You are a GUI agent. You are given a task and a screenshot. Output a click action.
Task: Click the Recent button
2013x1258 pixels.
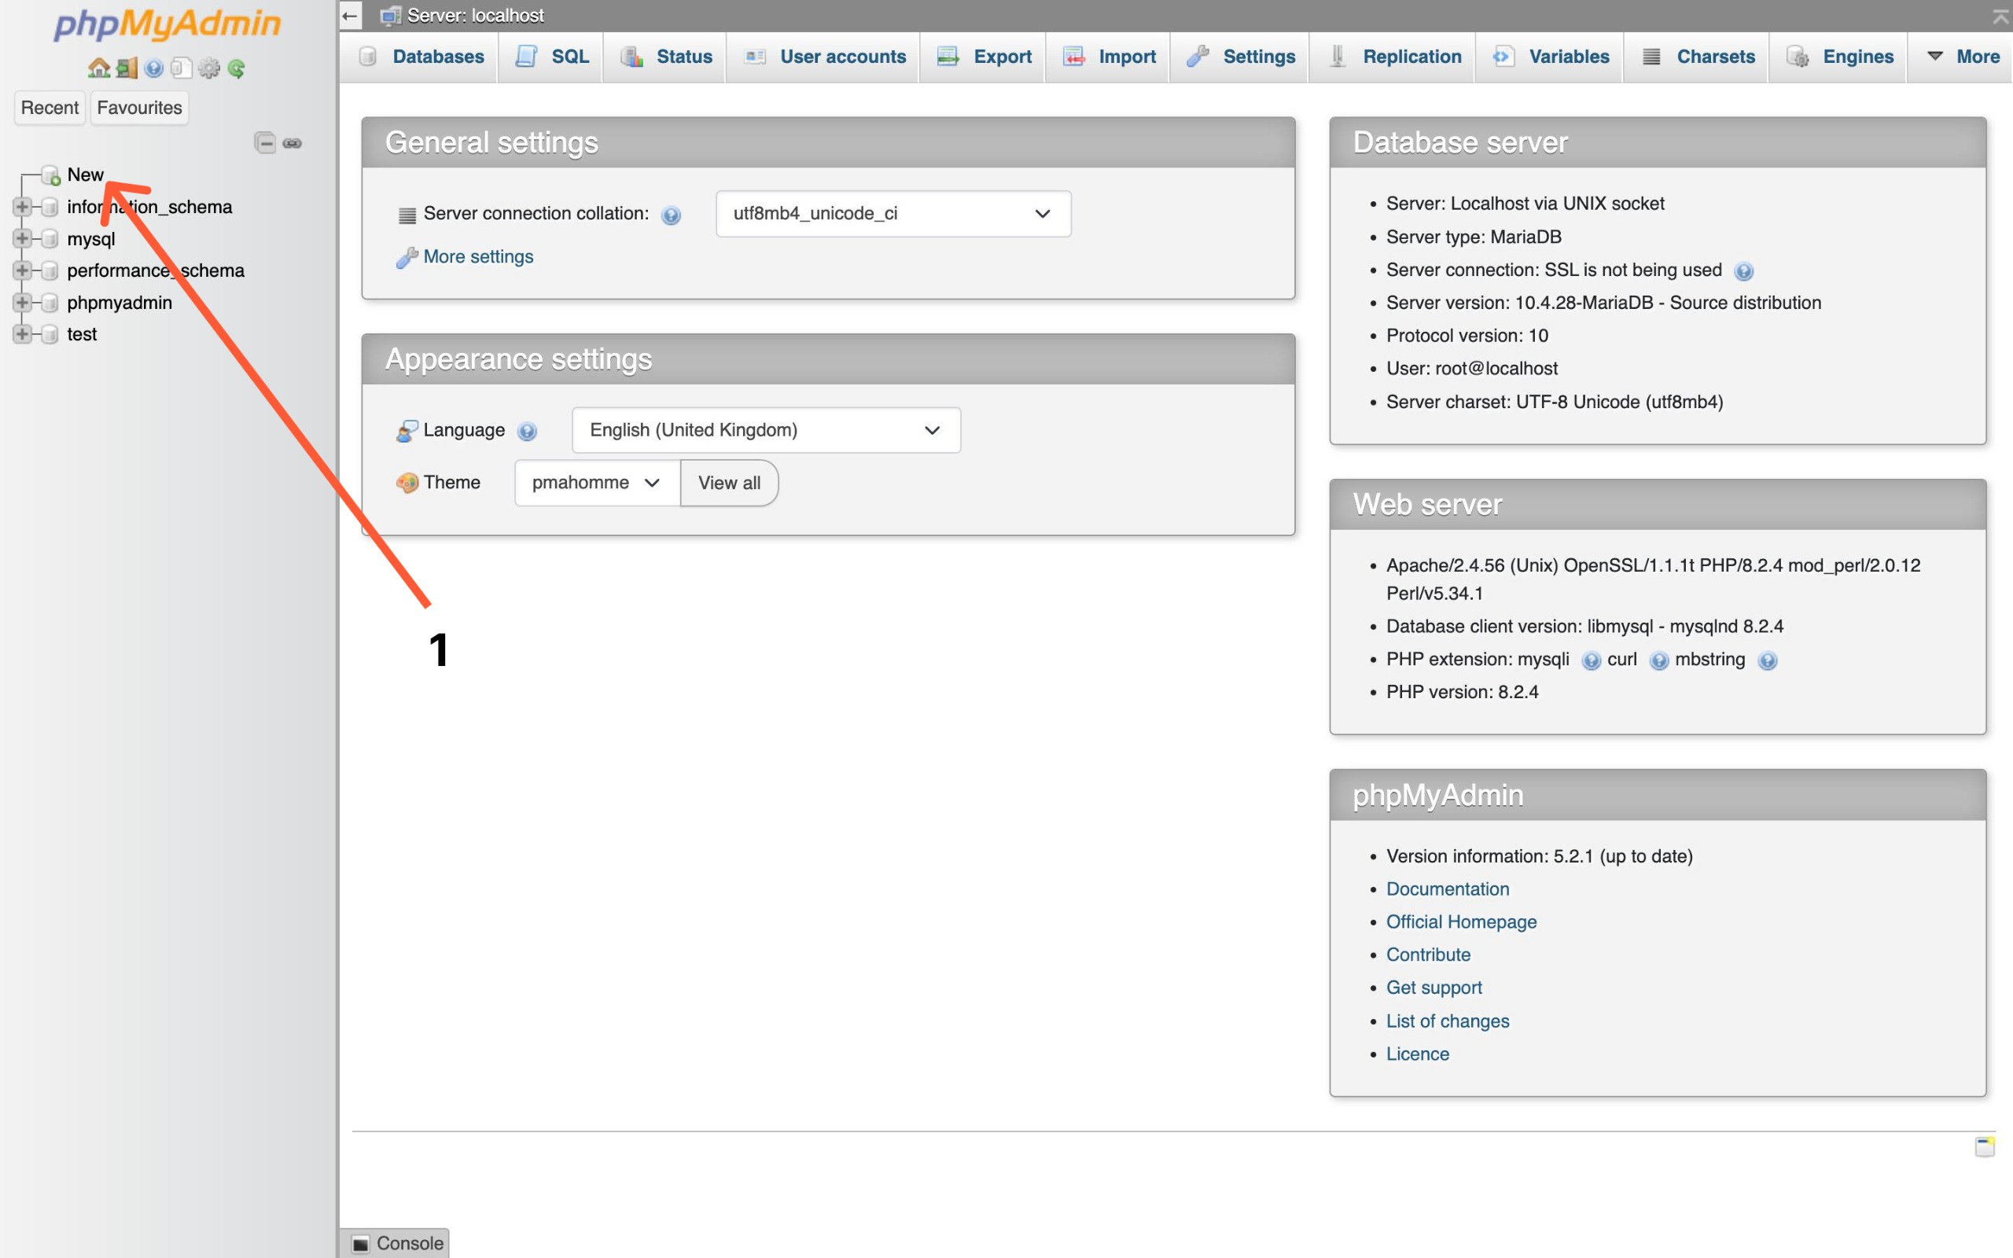pyautogui.click(x=50, y=109)
